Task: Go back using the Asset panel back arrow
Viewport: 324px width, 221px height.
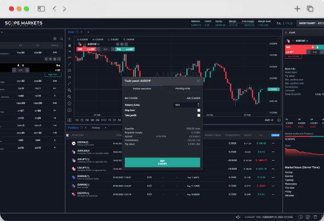Action: 286,32
